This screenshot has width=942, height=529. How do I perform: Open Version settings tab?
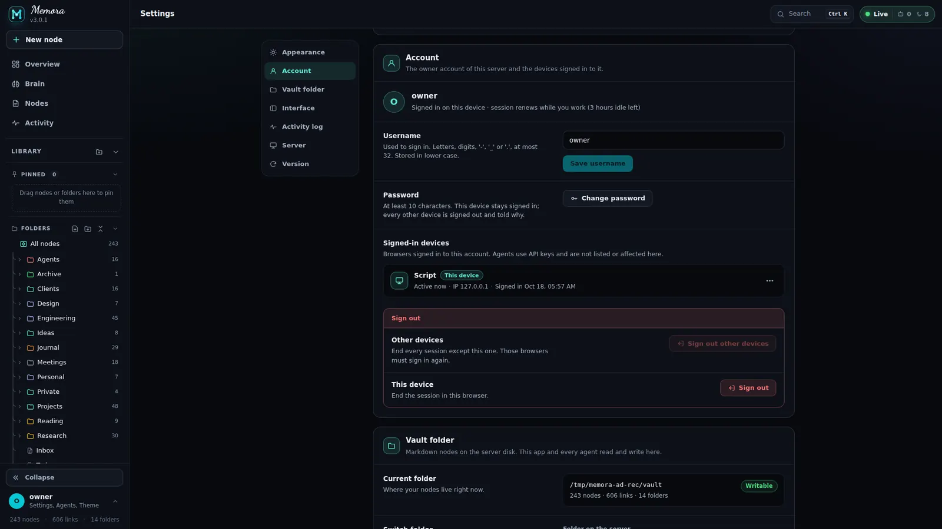pos(310,164)
